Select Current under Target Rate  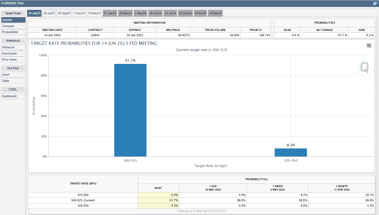(13, 20)
